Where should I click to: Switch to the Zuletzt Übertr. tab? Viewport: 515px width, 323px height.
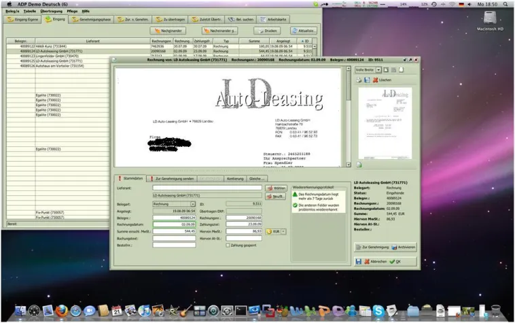pyautogui.click(x=207, y=20)
